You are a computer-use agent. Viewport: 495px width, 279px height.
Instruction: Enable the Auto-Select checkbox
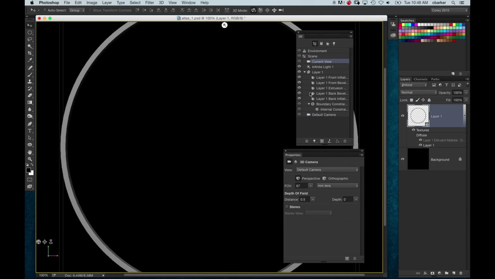click(45, 10)
